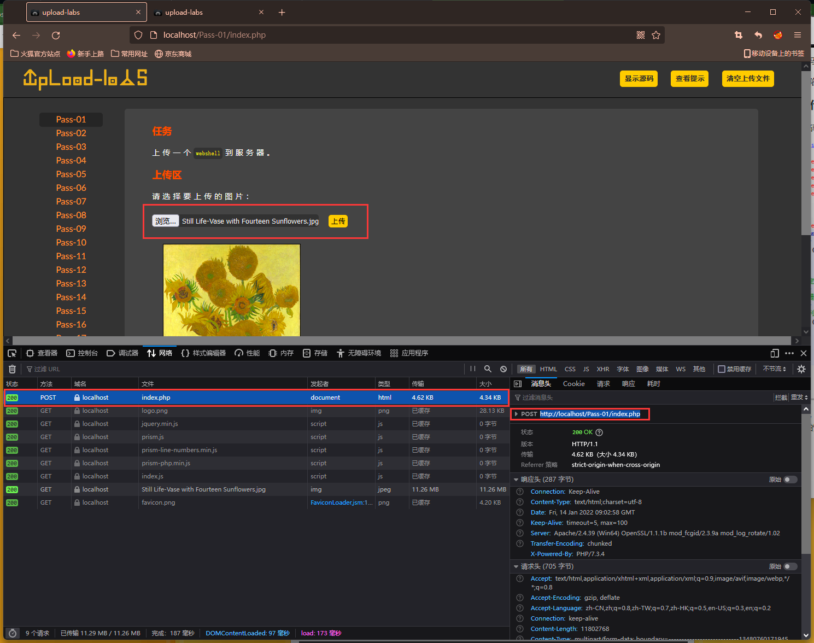814x643 pixels.
Task: Toggle responsive design mode icon
Action: pyautogui.click(x=775, y=353)
